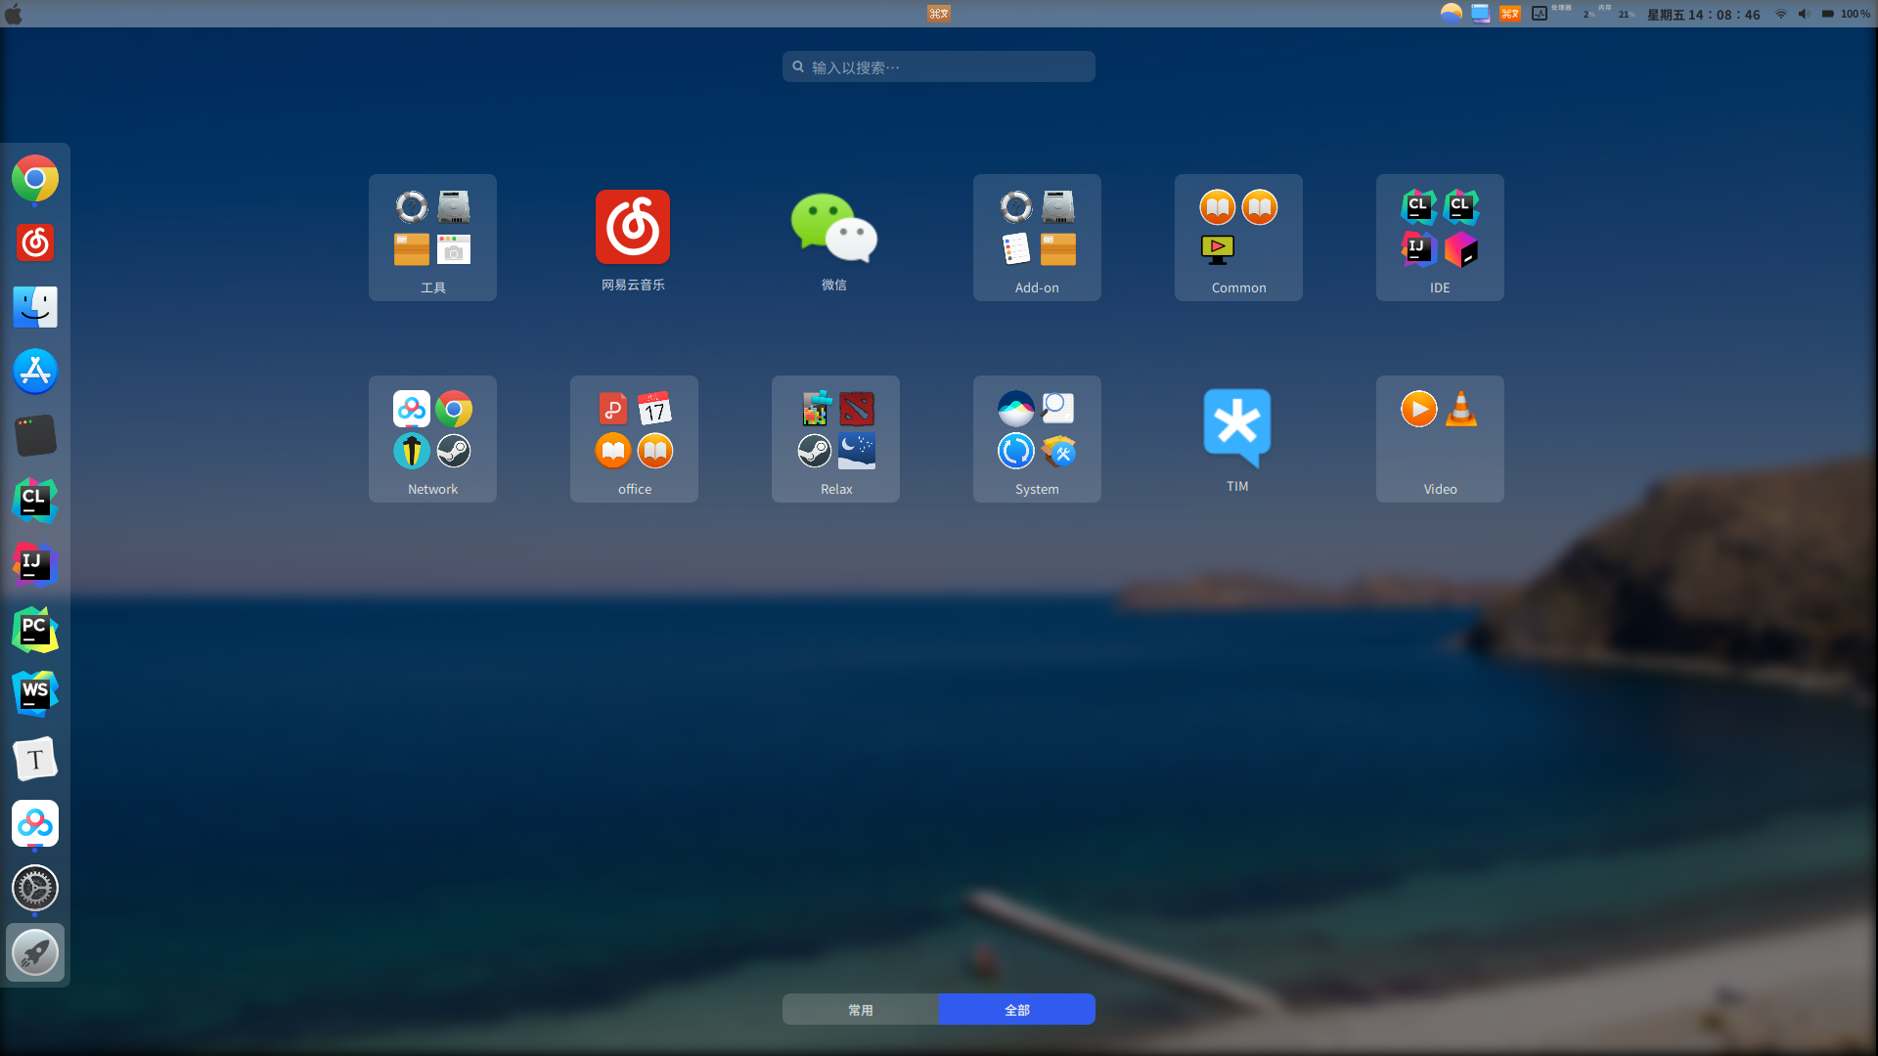Open App Store icon in dock
1878x1056 pixels.
click(35, 372)
